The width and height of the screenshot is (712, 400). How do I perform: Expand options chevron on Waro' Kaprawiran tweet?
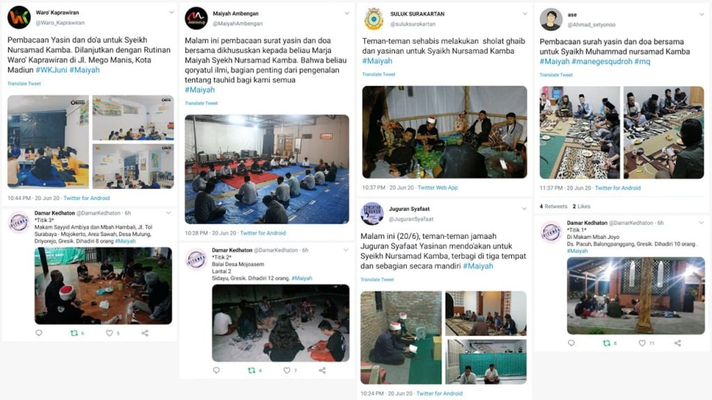[x=171, y=12]
